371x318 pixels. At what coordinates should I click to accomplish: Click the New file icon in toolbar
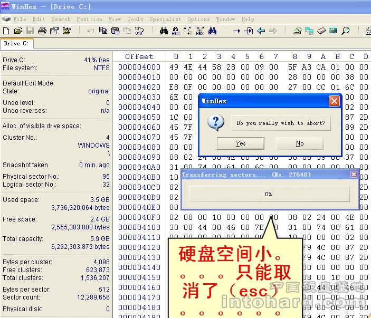(x=7, y=31)
